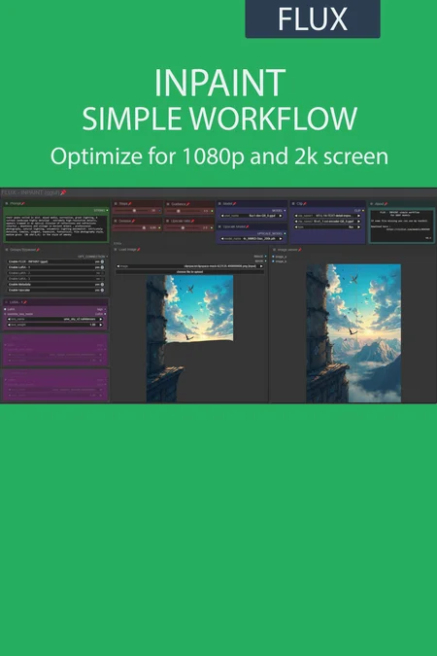Collapse the Image viewer node via its dot
This screenshot has width=437, height=656.
pyautogui.click(x=275, y=250)
